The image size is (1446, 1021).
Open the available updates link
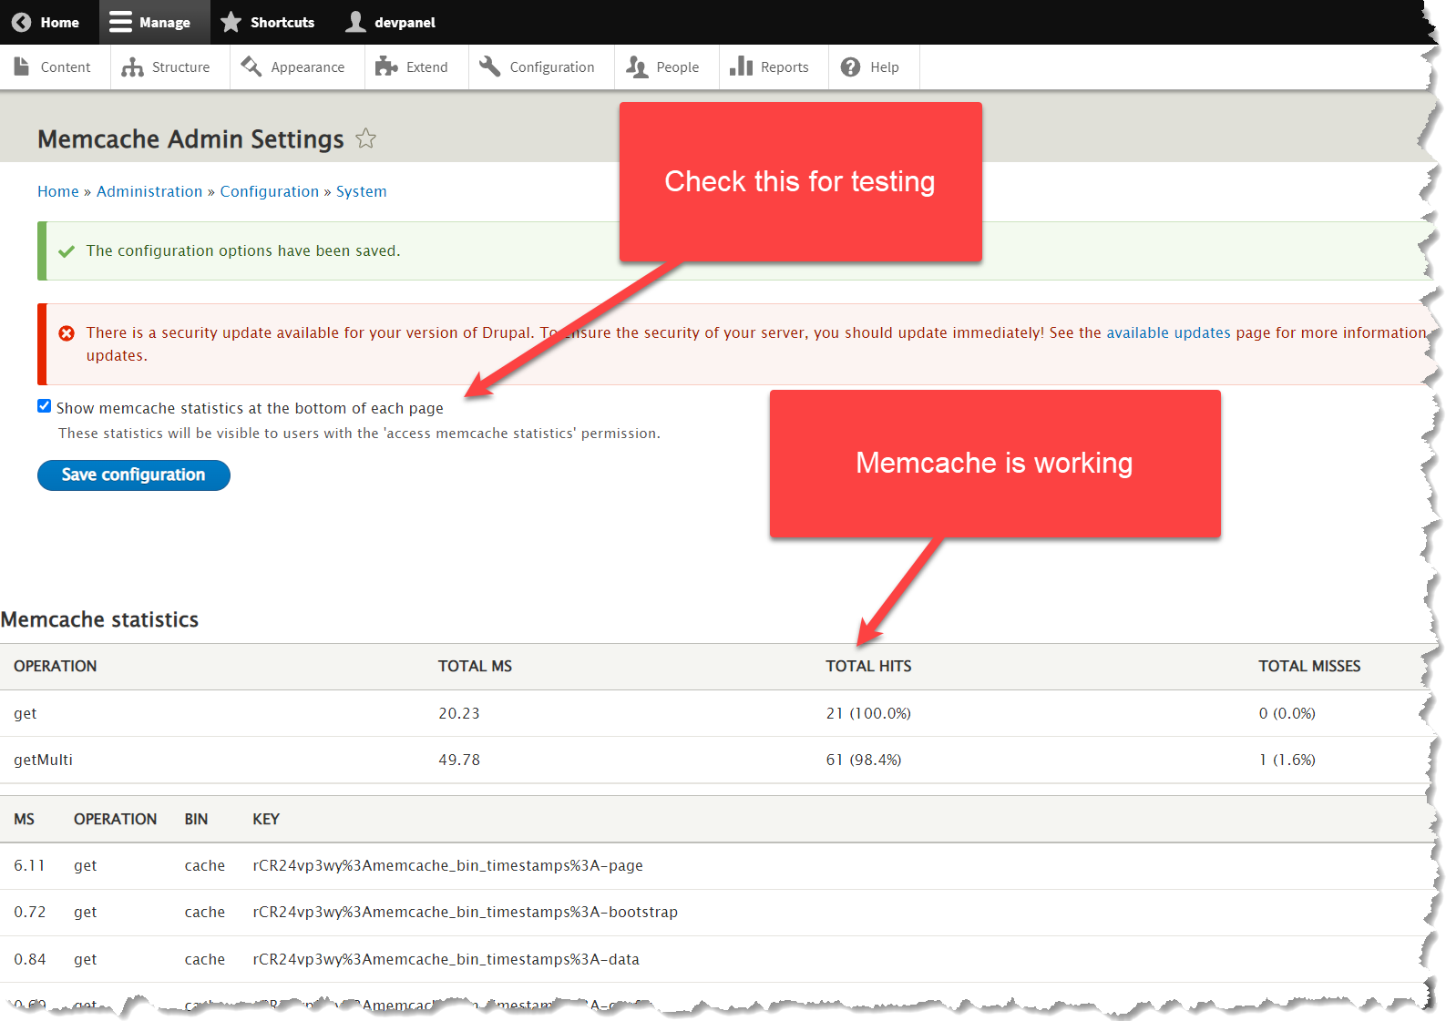(x=1168, y=333)
